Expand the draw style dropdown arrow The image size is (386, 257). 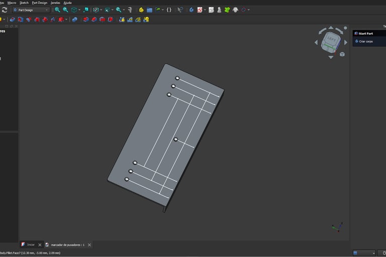[x=101, y=10]
